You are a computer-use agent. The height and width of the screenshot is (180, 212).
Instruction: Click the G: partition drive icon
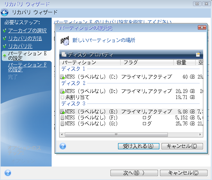[62, 124]
